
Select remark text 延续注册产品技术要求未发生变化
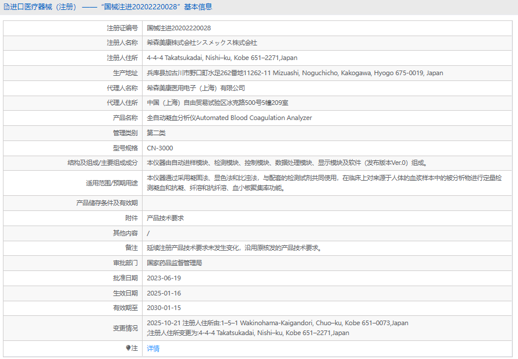(235, 248)
